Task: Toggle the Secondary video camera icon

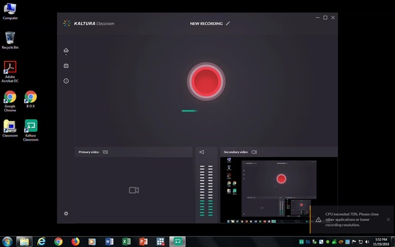Action: click(254, 152)
